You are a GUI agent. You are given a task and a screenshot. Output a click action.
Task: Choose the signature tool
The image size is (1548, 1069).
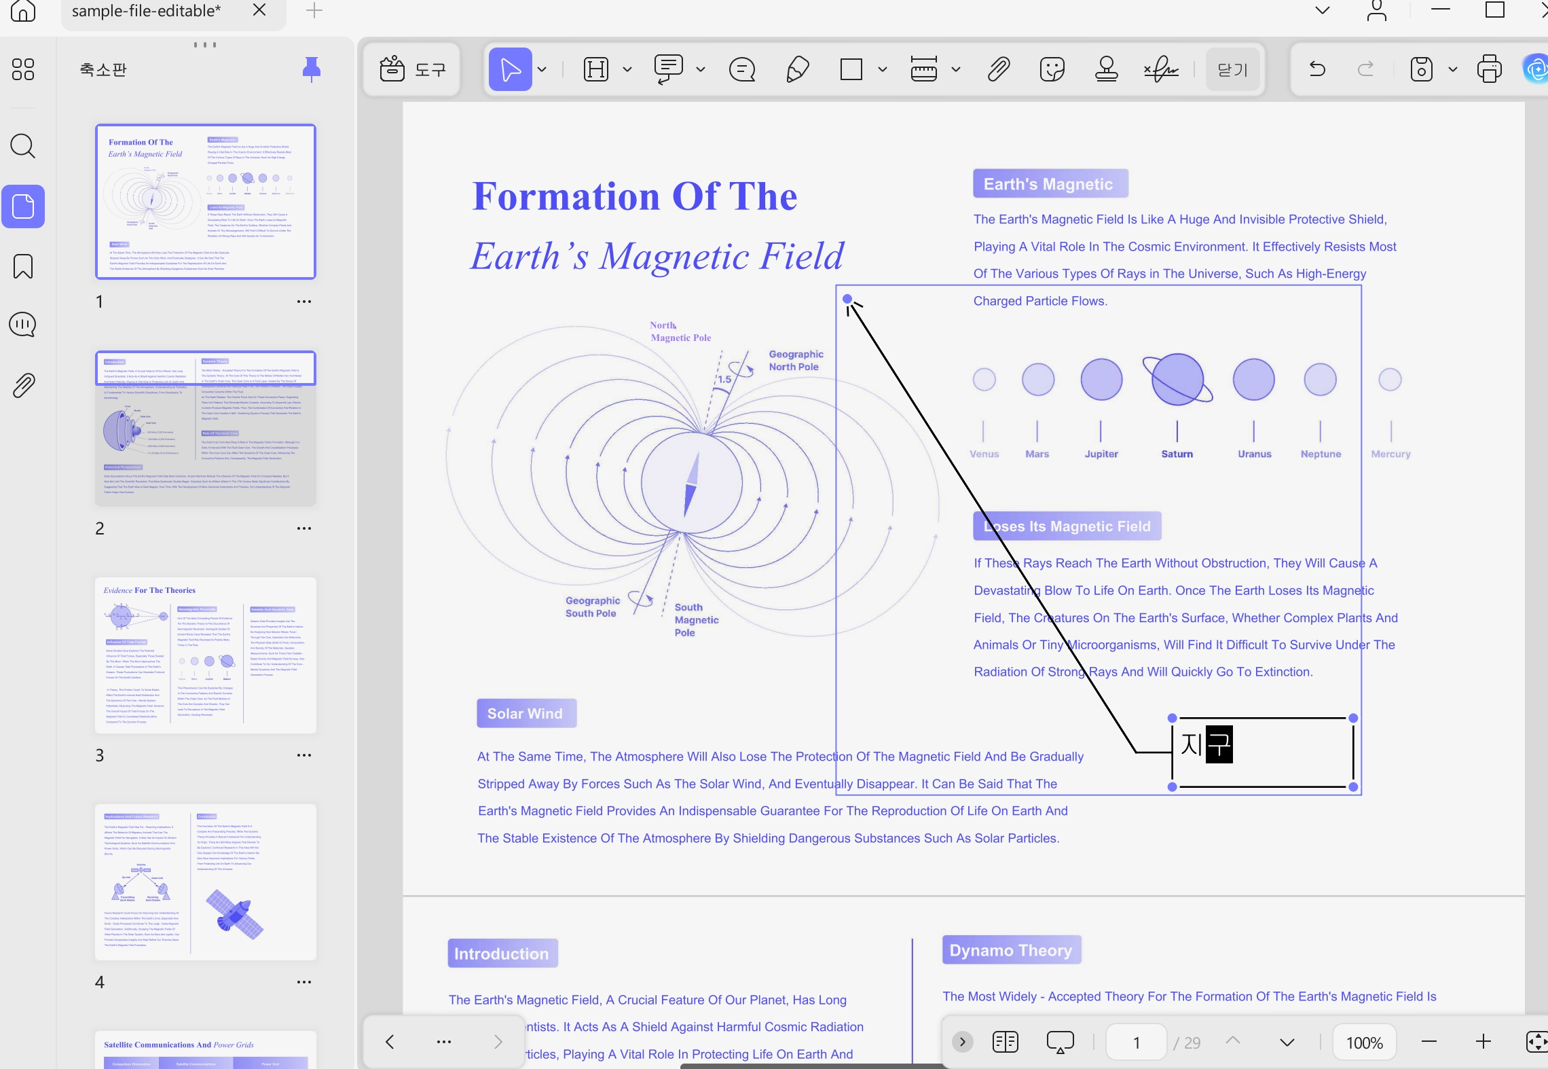point(1161,69)
